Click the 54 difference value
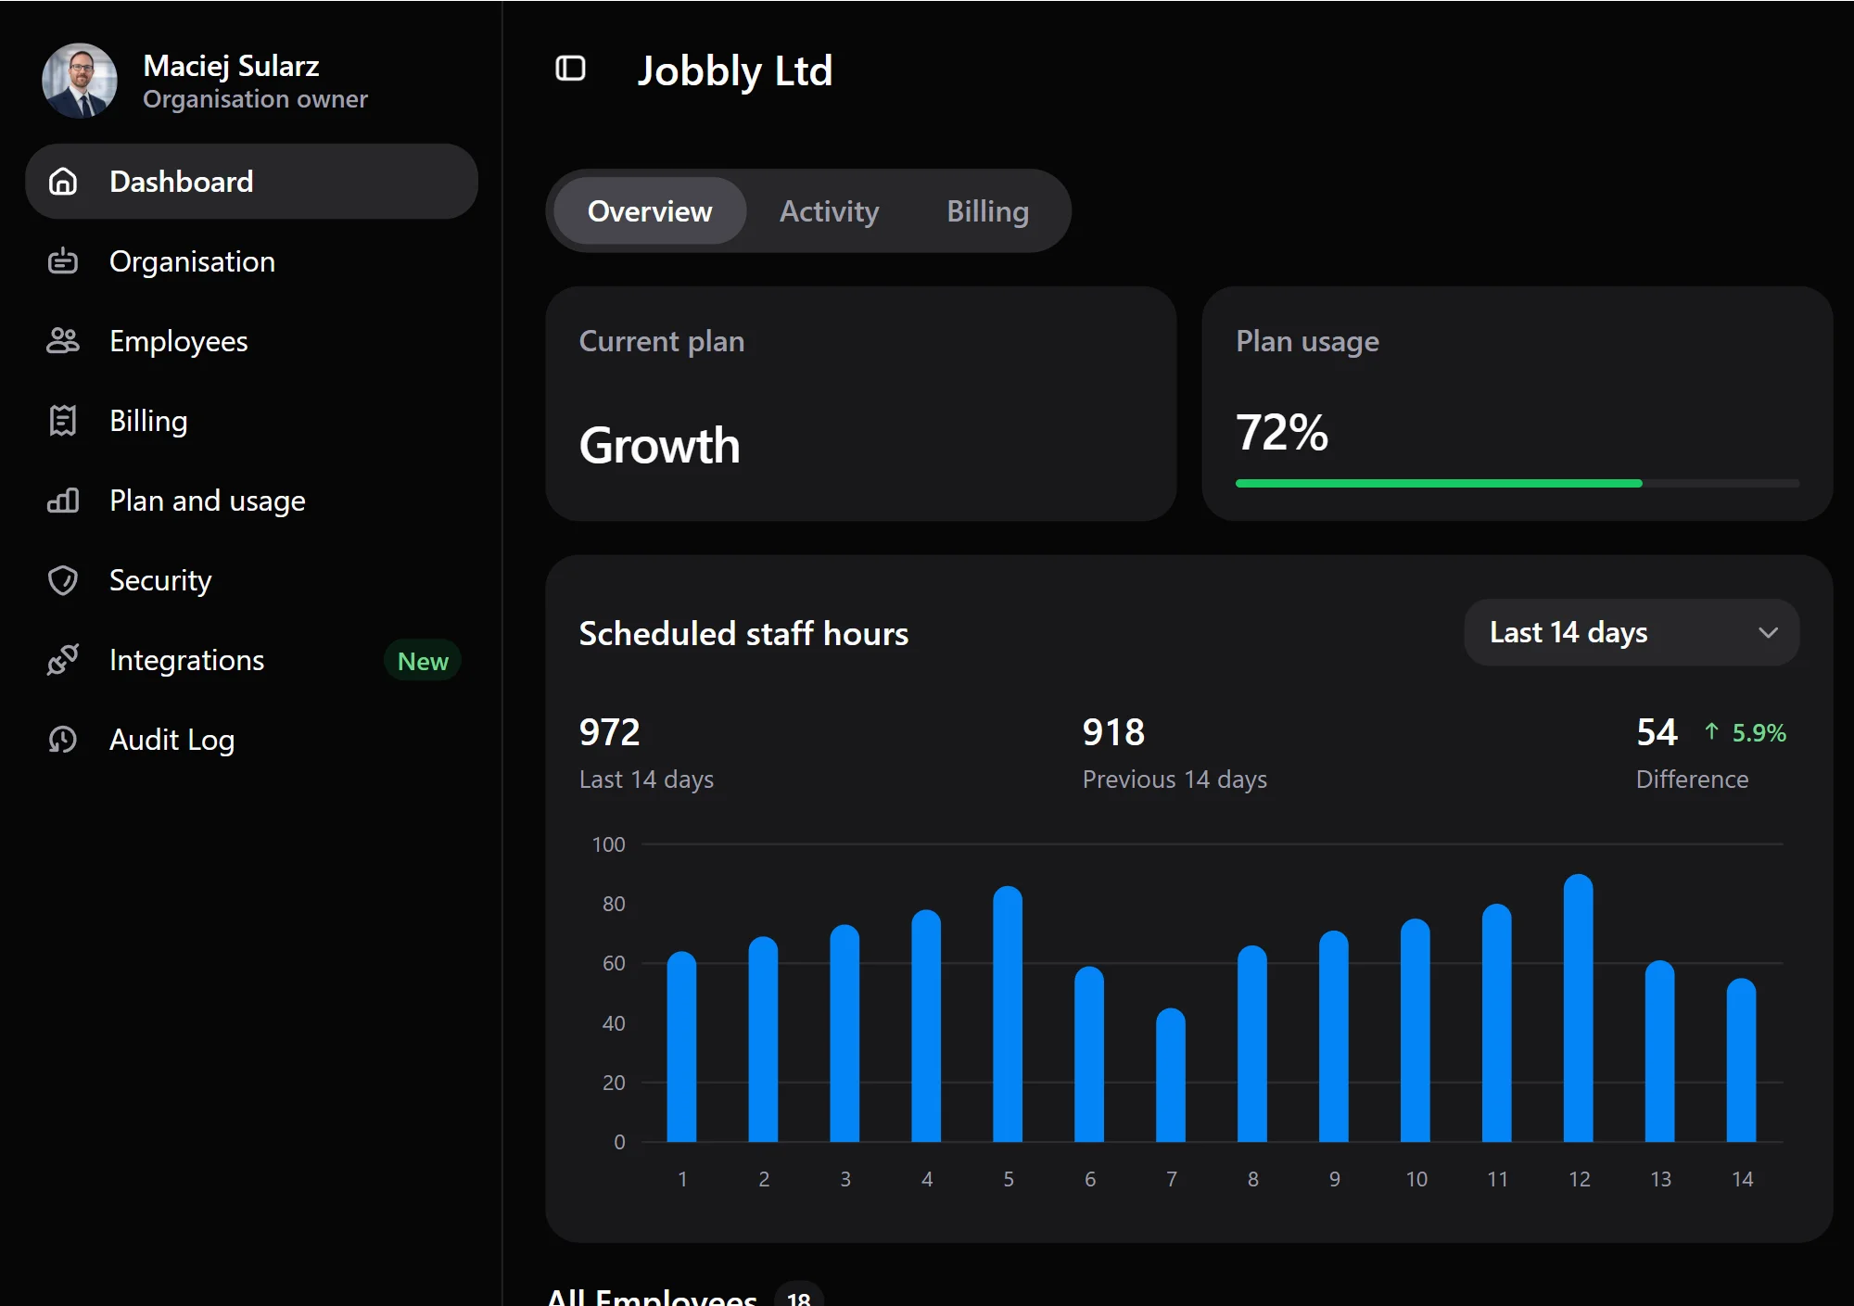Image resolution: width=1854 pixels, height=1306 pixels. pos(1657,732)
